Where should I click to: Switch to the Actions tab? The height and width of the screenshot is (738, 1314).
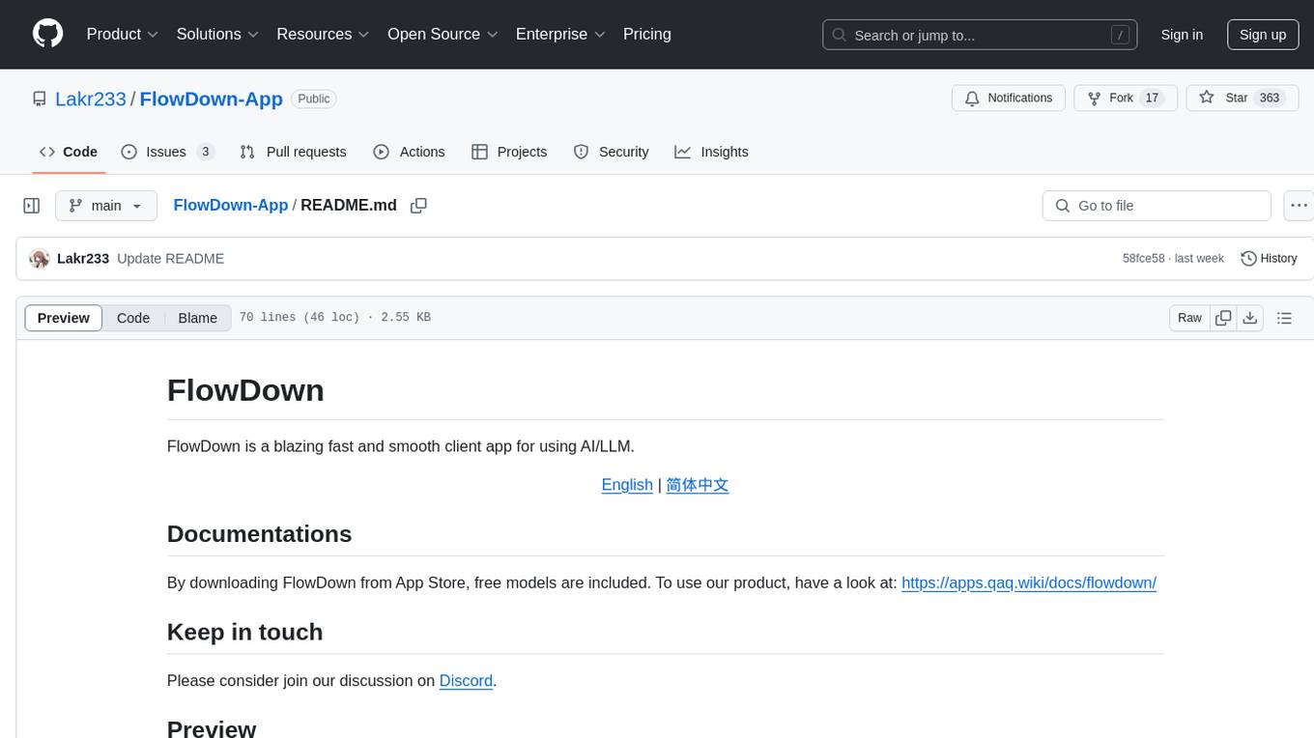click(409, 152)
